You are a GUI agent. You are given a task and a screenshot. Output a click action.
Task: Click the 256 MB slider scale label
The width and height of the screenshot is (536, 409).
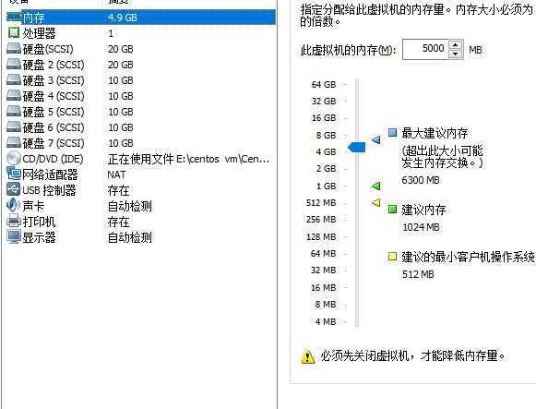321,219
